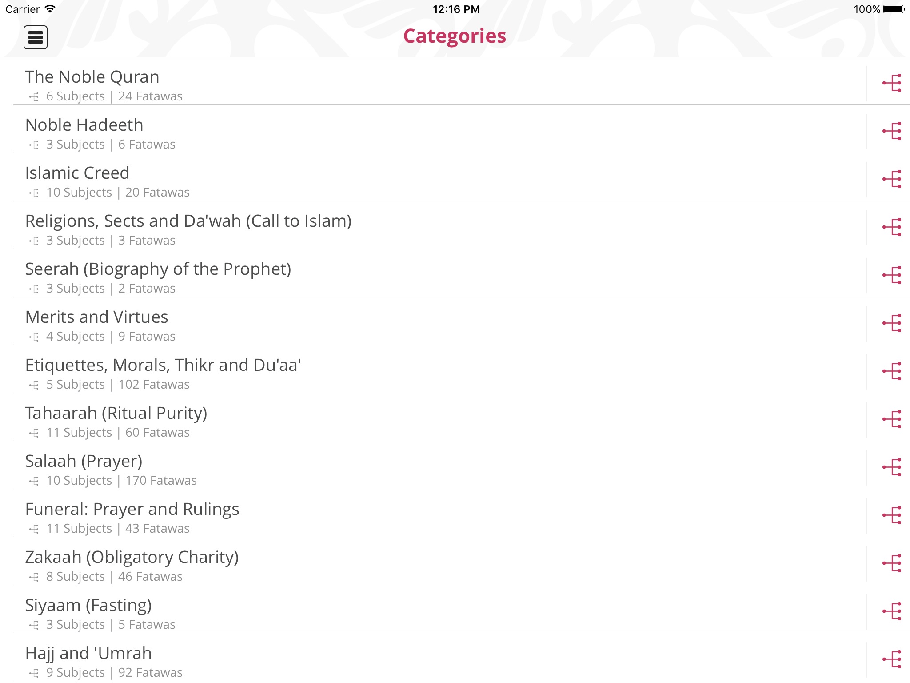Tap subcategory tree icon for Salaah (Prayer)
910x683 pixels.
(x=891, y=467)
